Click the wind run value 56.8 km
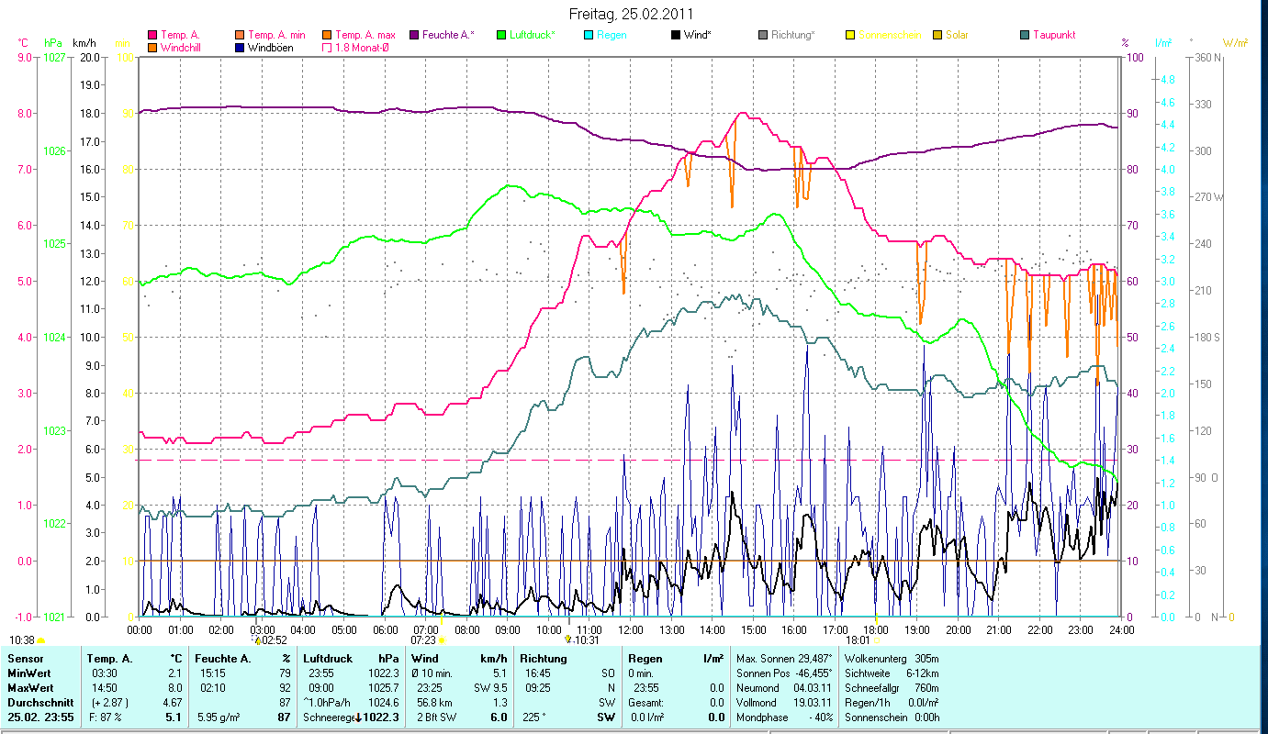Image resolution: width=1268 pixels, height=734 pixels. click(434, 703)
